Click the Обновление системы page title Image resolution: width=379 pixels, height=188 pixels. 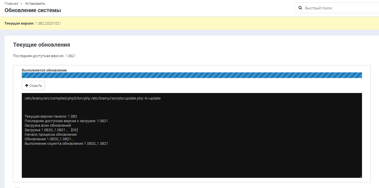point(33,10)
